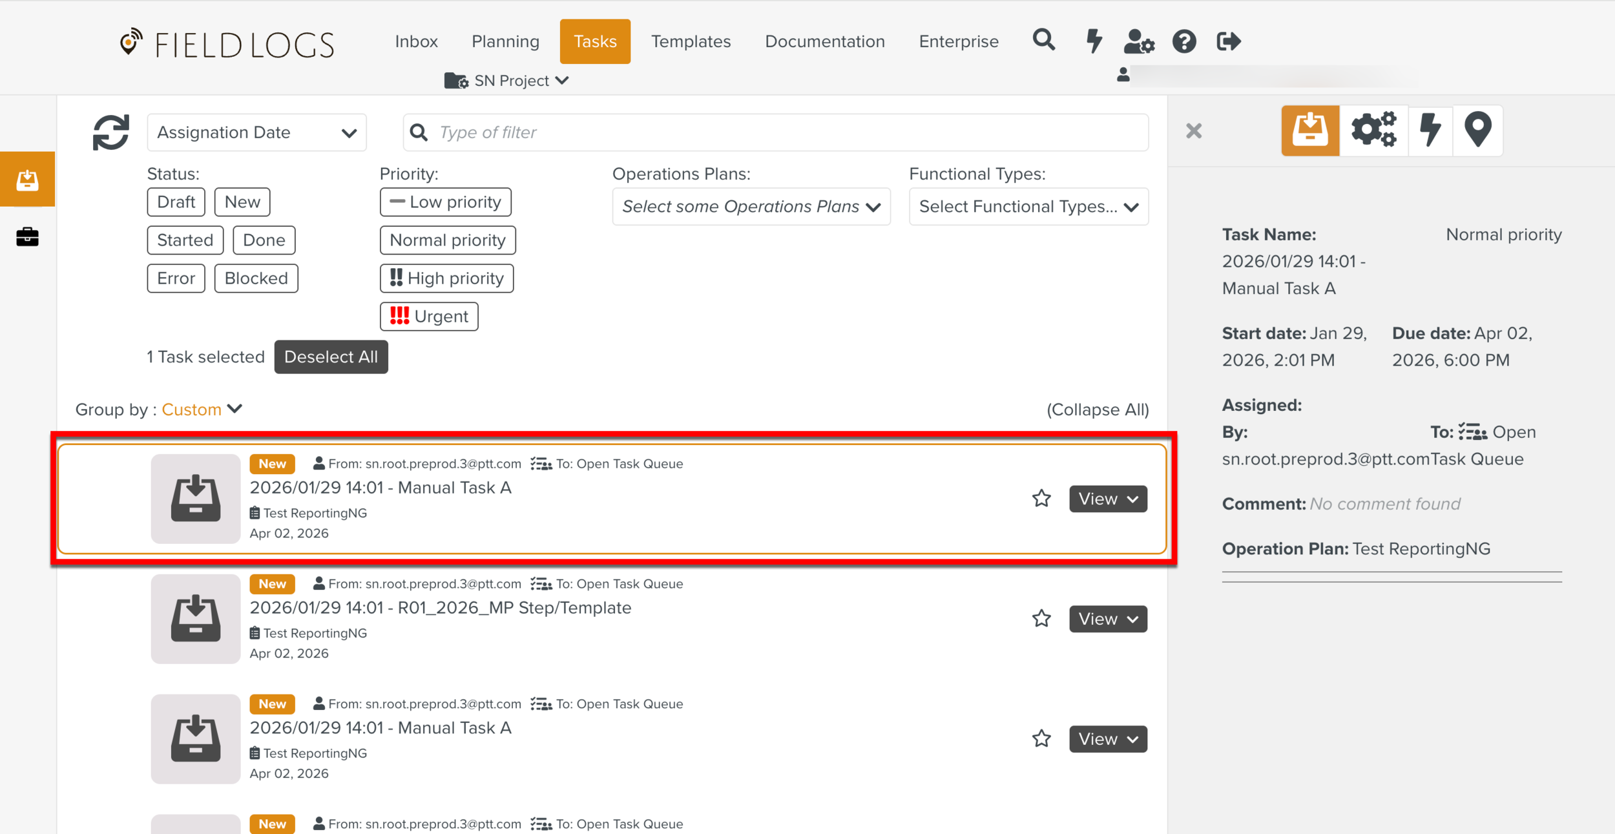Open the location pin tab in details panel

pos(1478,130)
